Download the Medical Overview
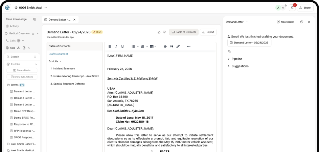This screenshot has width=319, height=152. tap(33, 33)
